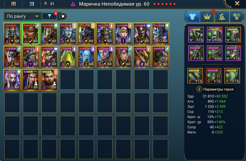Screen dimensions: 246x161
Task: Switch to three-column list view icon
Action: coord(14,4)
